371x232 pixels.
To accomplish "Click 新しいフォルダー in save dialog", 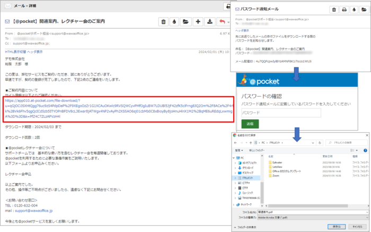I will pyautogui.click(x=257, y=150).
